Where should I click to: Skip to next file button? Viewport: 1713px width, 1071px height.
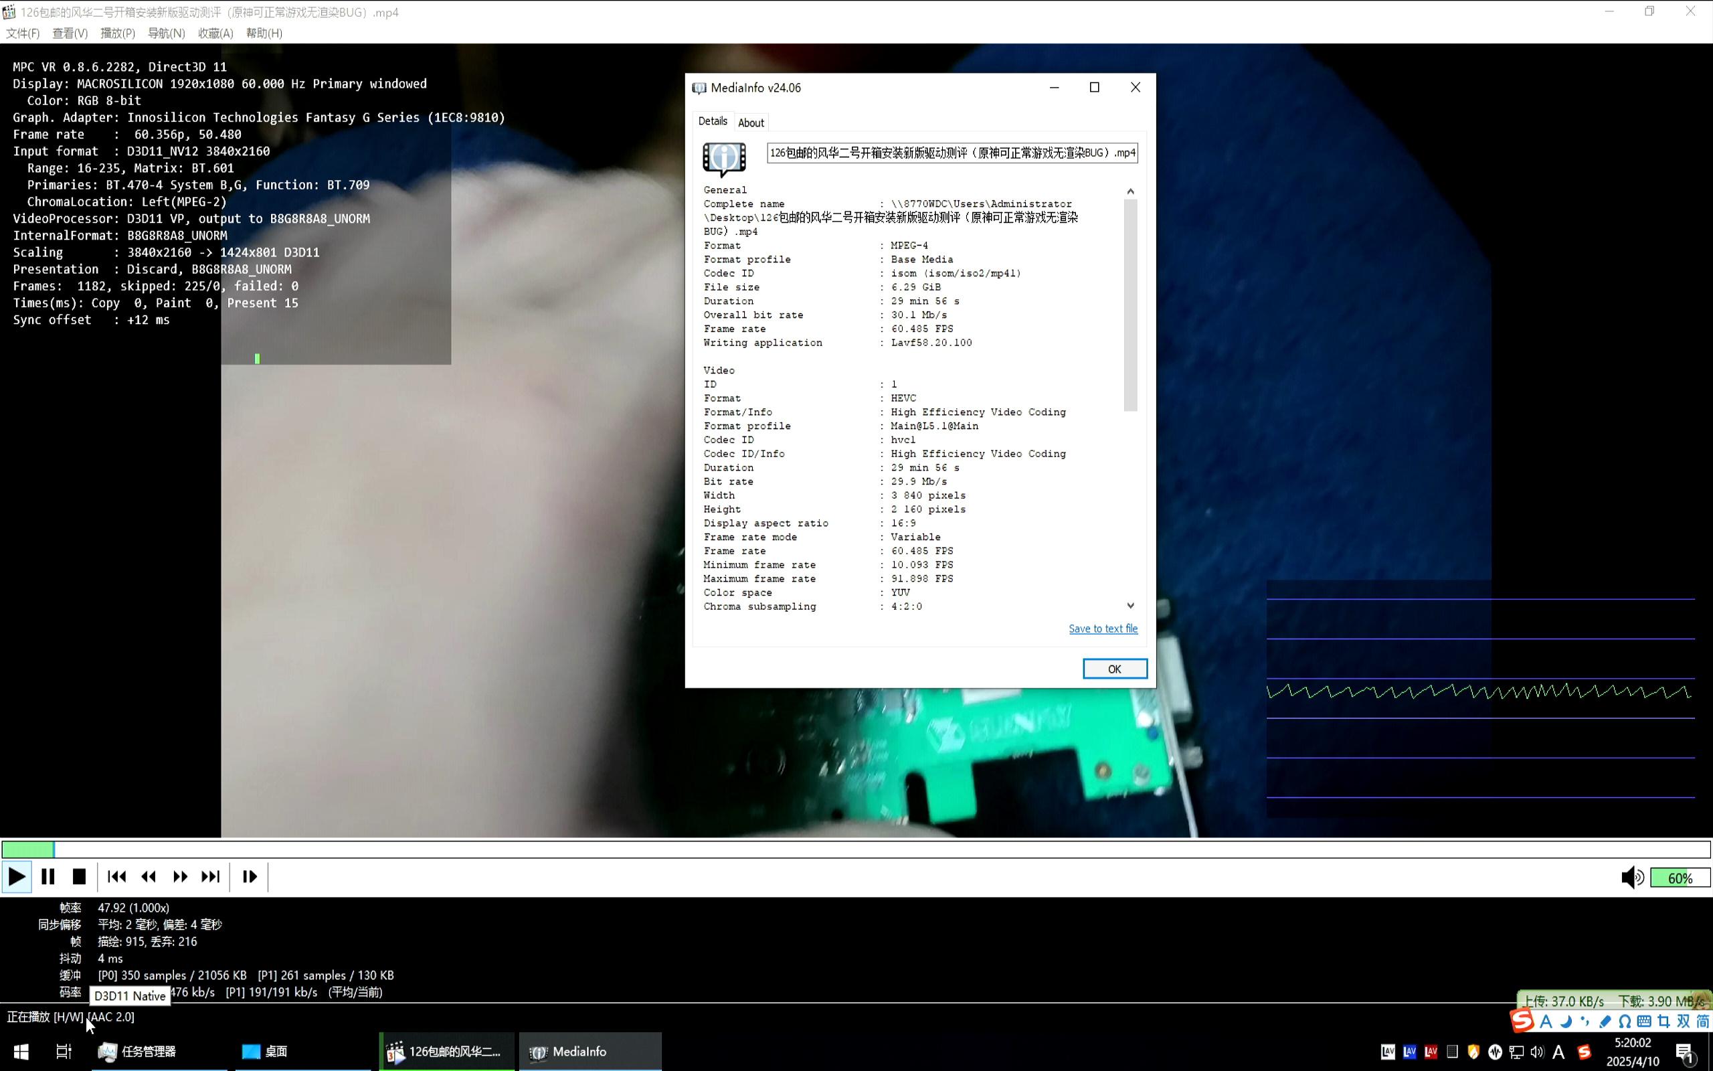211,877
